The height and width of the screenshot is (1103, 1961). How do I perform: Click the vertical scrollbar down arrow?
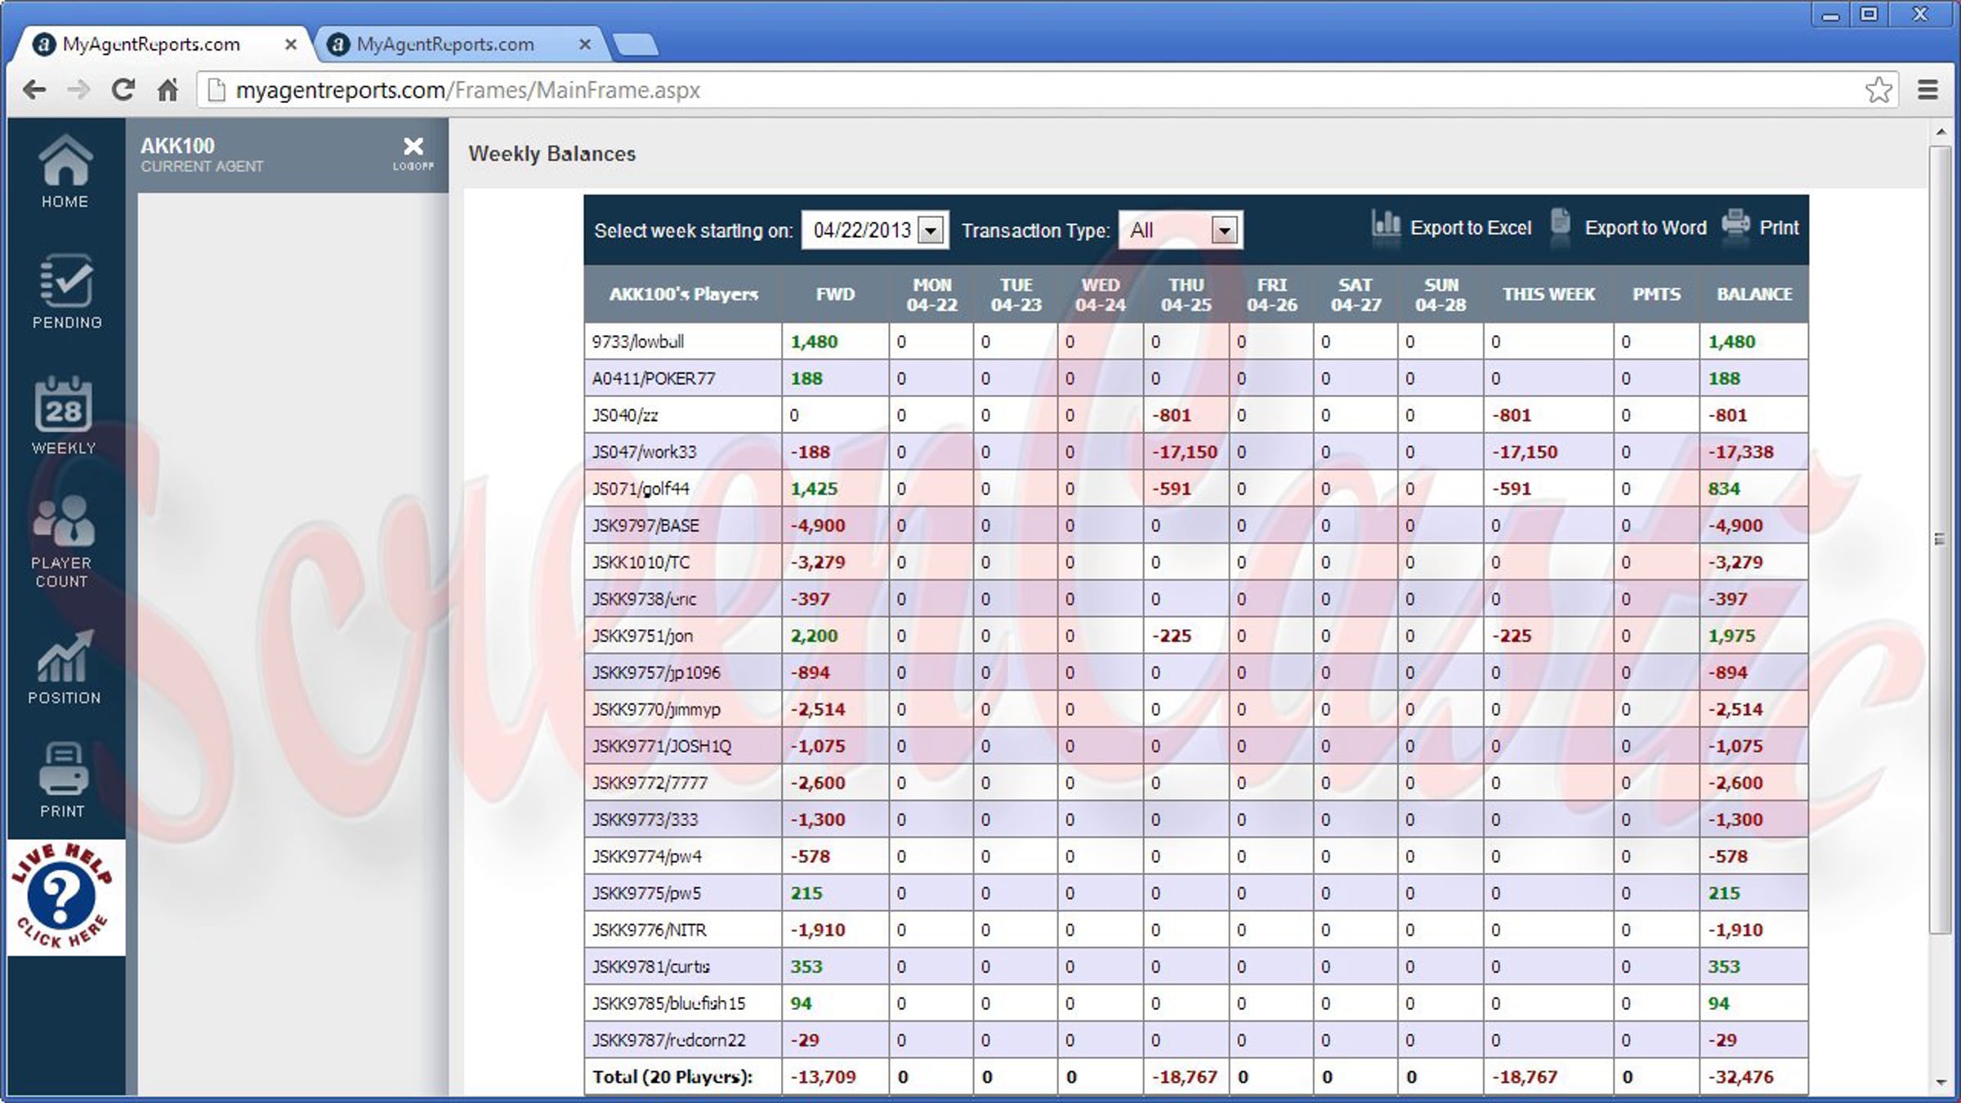click(x=1941, y=1083)
